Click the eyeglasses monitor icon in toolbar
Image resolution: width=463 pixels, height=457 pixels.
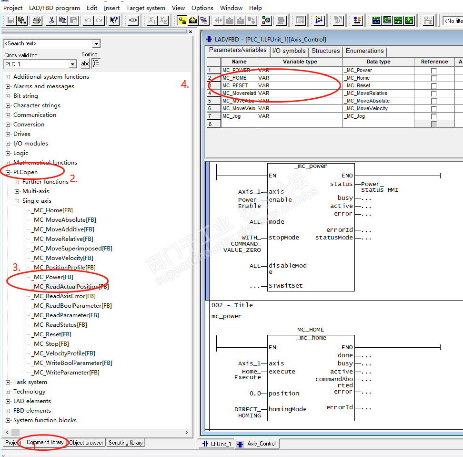tap(133, 21)
